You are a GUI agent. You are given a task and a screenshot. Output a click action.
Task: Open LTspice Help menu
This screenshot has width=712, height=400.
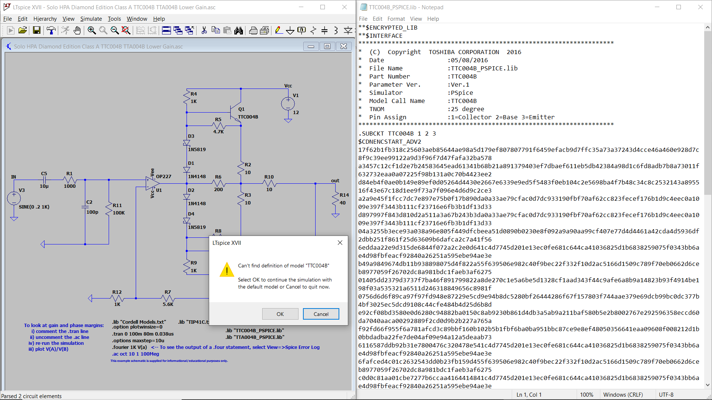click(159, 19)
